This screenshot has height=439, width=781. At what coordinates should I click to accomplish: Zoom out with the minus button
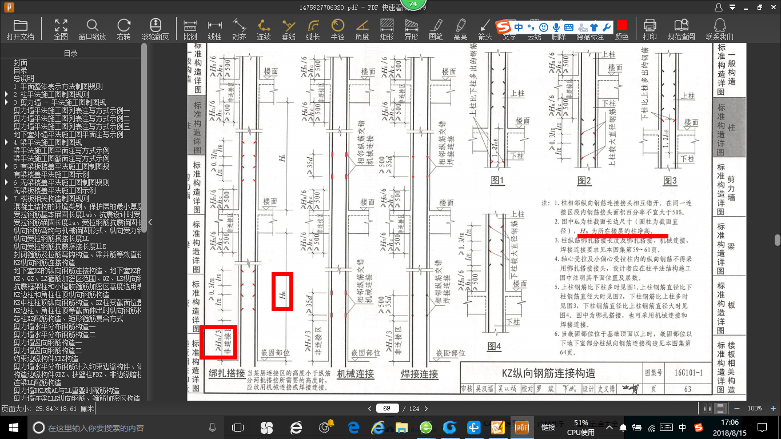(x=736, y=408)
